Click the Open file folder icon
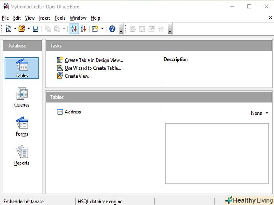The image size is (274, 205). [22, 29]
